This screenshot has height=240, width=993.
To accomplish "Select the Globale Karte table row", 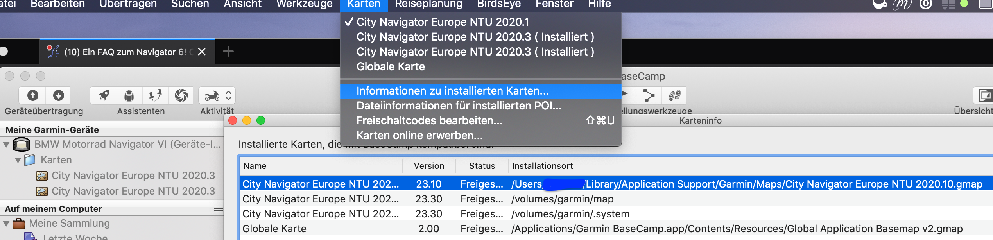I will point(617,229).
